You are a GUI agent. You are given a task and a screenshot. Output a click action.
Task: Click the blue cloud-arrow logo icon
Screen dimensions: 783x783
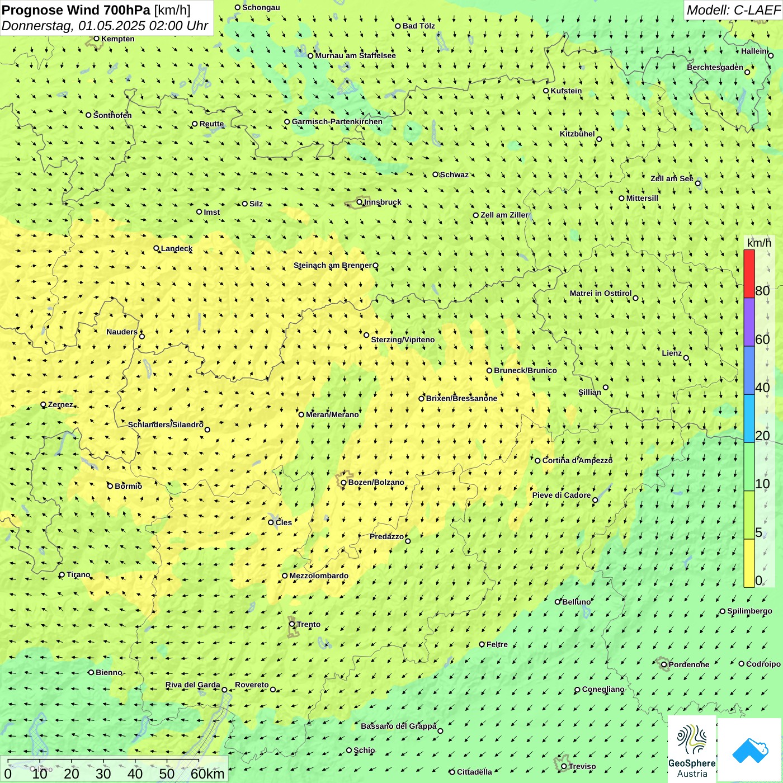pos(750,751)
